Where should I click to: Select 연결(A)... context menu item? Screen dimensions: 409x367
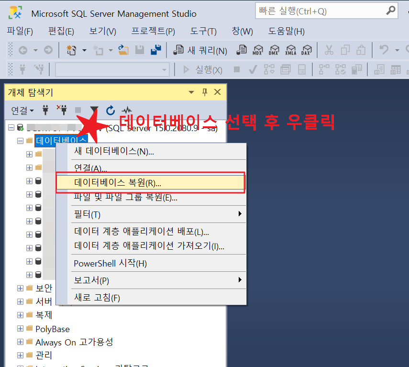coord(151,167)
